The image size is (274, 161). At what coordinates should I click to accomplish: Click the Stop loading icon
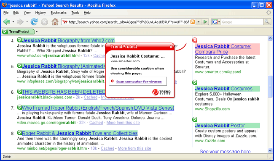[x=44, y=22]
